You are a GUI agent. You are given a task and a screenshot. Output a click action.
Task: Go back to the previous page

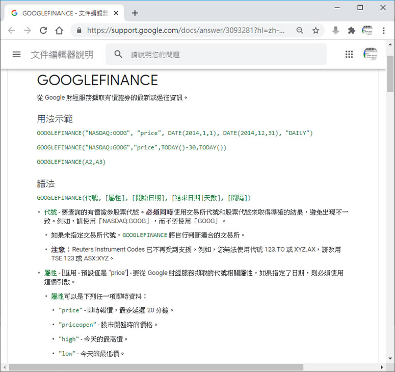point(12,31)
